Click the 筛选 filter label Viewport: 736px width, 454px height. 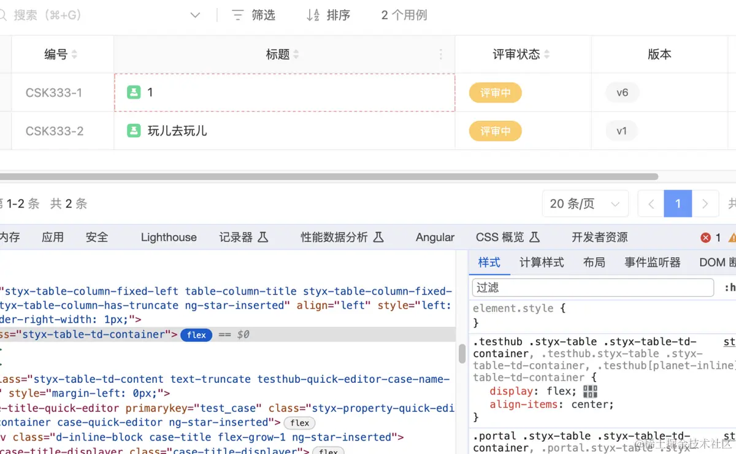pos(263,15)
